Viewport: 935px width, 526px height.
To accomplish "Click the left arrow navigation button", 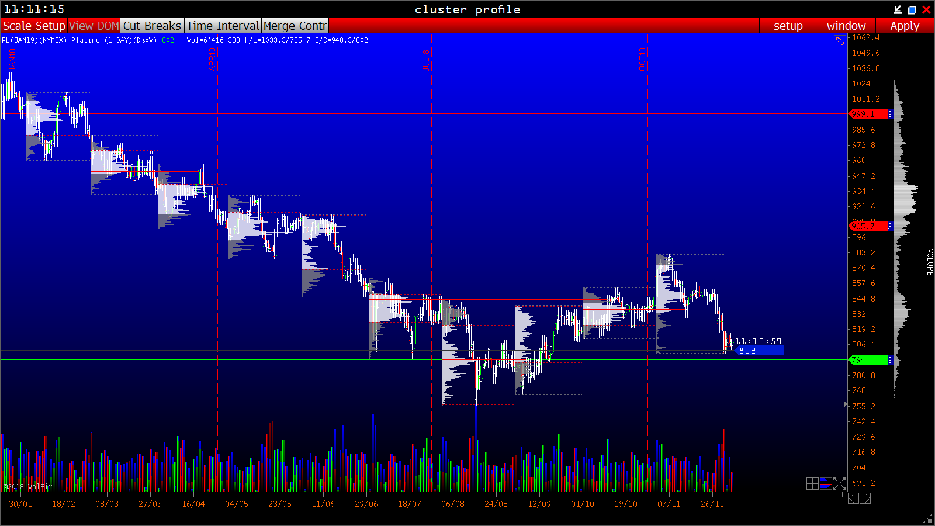I will click(x=853, y=498).
